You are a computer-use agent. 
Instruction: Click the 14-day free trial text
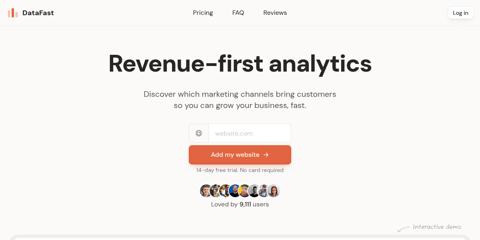(240, 170)
